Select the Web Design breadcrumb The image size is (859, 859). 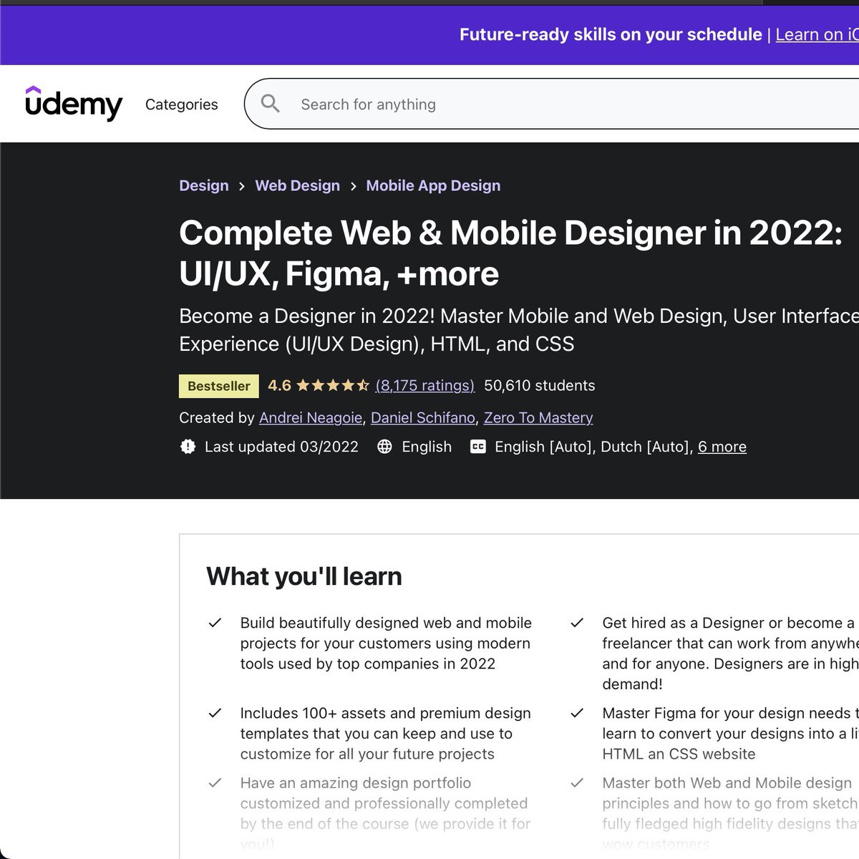(298, 185)
